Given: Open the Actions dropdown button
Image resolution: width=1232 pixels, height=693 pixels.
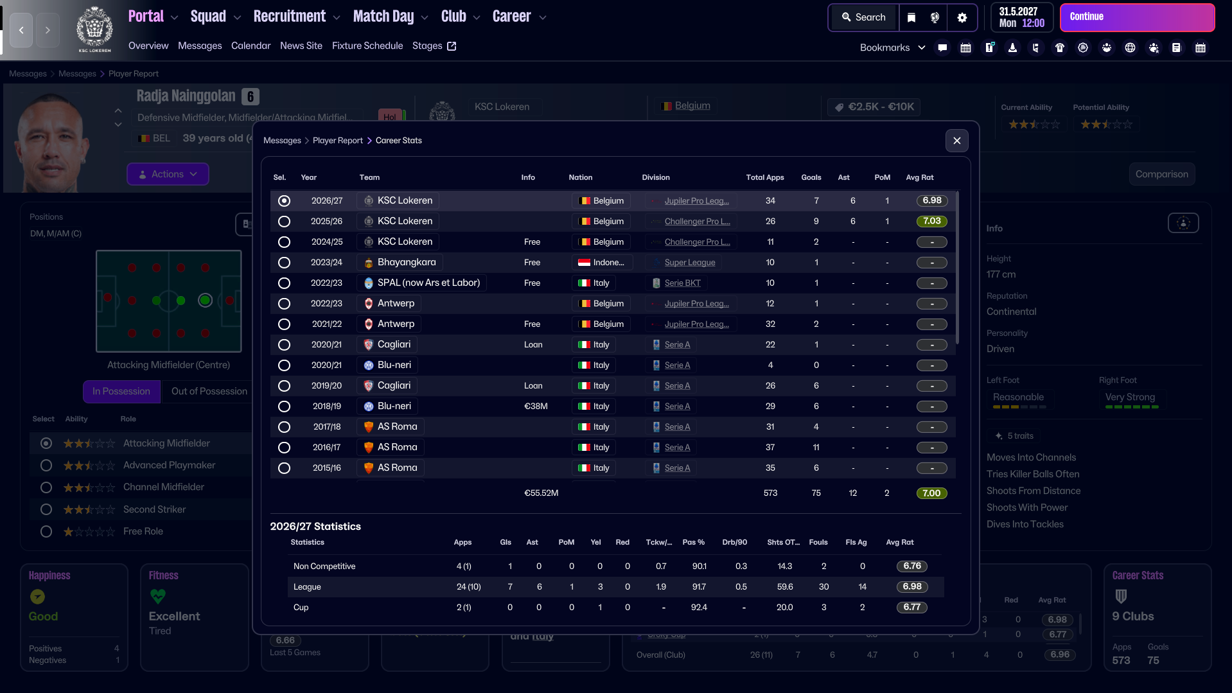Looking at the screenshot, I should tap(168, 174).
